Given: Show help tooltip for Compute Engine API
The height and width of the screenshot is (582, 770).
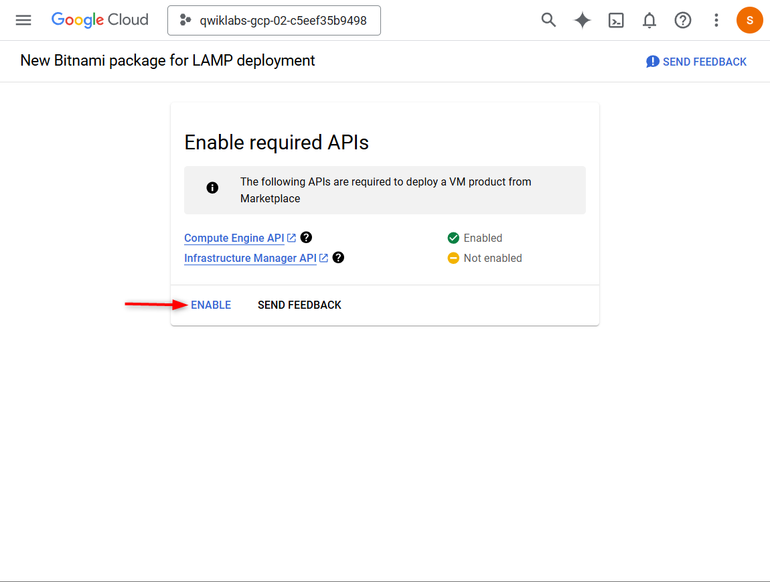Looking at the screenshot, I should (x=306, y=237).
